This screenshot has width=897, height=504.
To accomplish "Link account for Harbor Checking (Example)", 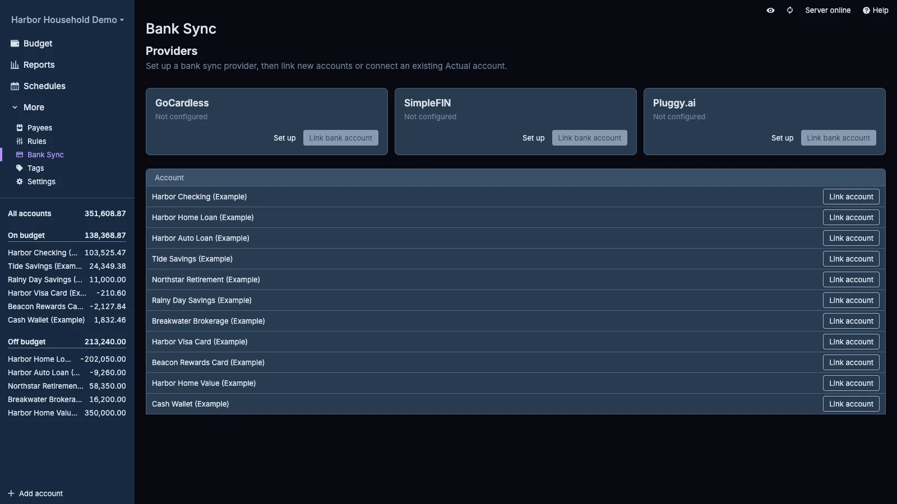I will point(851,197).
